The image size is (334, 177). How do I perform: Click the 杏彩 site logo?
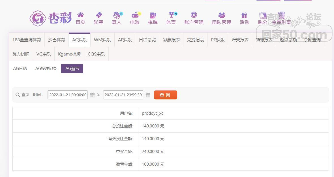51,18
